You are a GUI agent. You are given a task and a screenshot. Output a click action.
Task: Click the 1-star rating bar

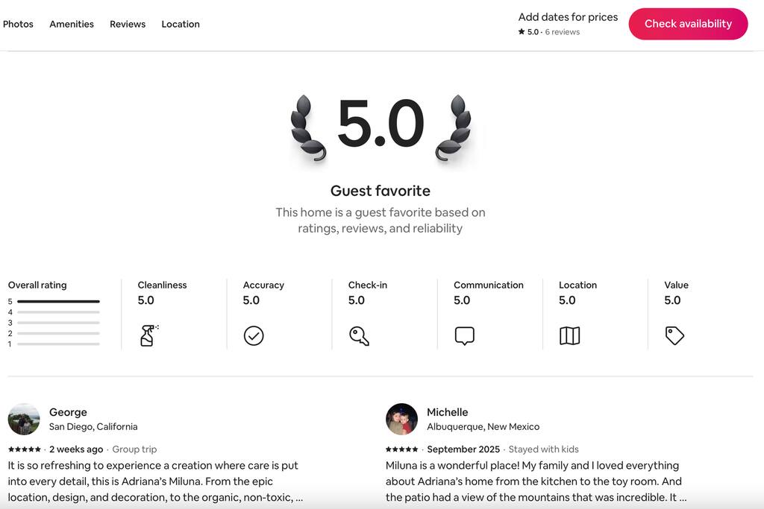(x=58, y=344)
